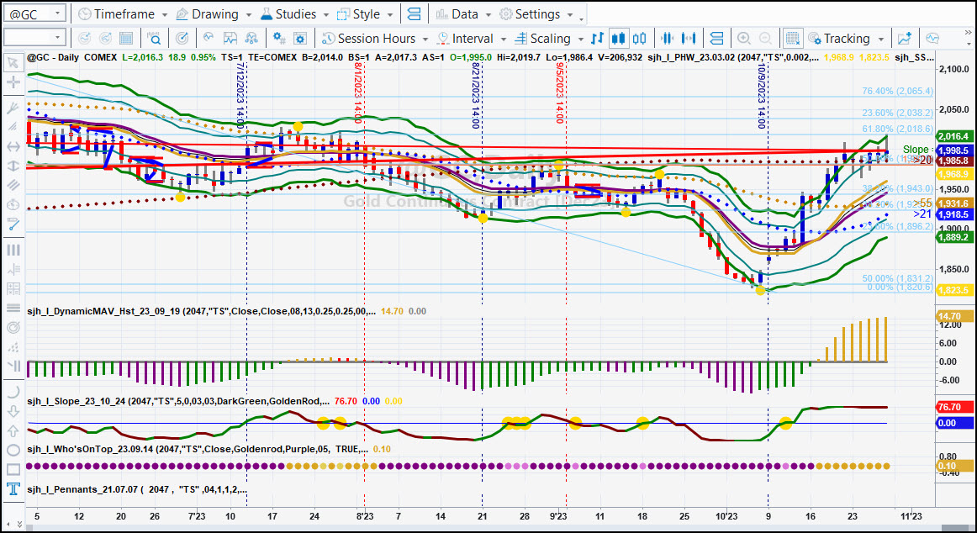Click the empty combo box under @GC

35,38
